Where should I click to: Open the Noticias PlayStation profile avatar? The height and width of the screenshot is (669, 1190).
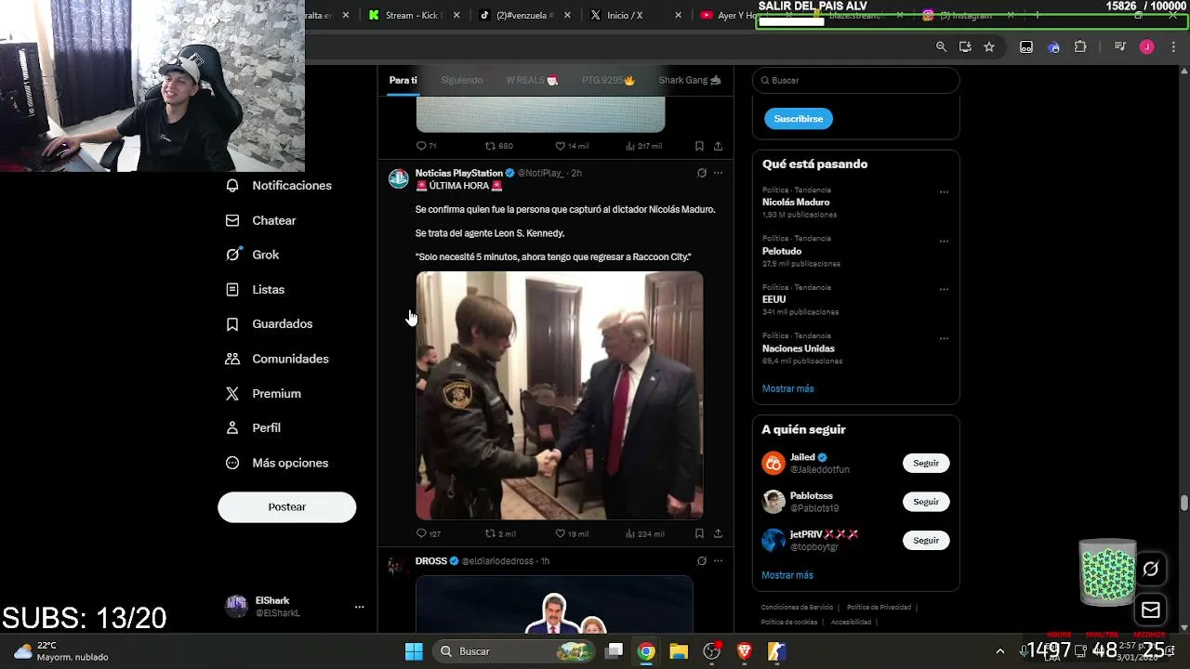(x=398, y=178)
